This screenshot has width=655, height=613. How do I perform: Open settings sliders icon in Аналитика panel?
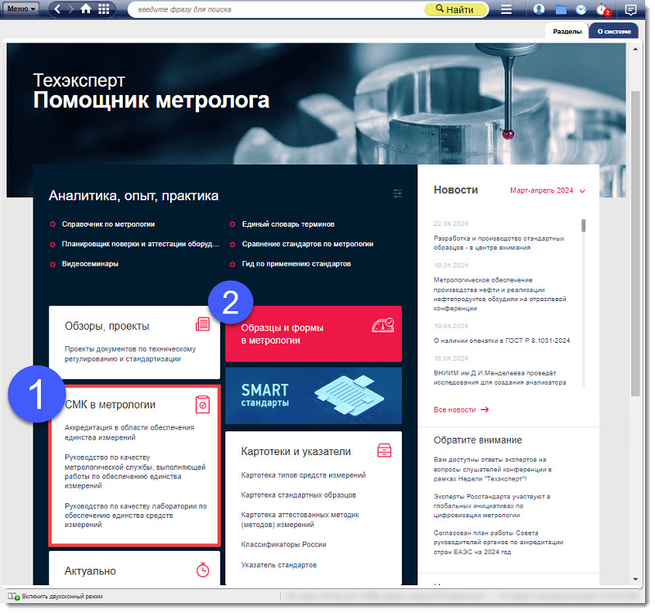click(x=397, y=193)
